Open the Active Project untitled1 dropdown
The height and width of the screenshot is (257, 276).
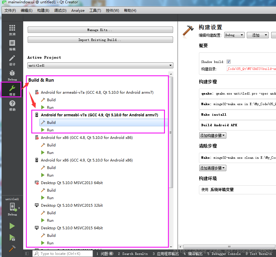(100, 65)
